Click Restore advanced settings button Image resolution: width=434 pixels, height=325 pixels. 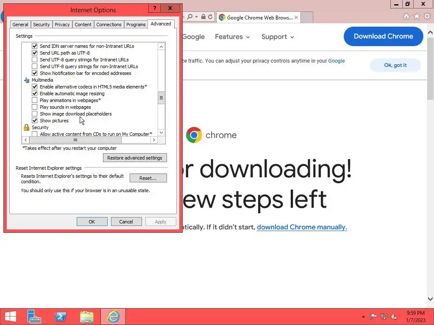(x=135, y=158)
